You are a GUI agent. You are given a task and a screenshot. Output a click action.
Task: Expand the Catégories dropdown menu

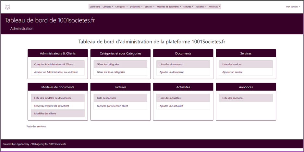(121, 7)
